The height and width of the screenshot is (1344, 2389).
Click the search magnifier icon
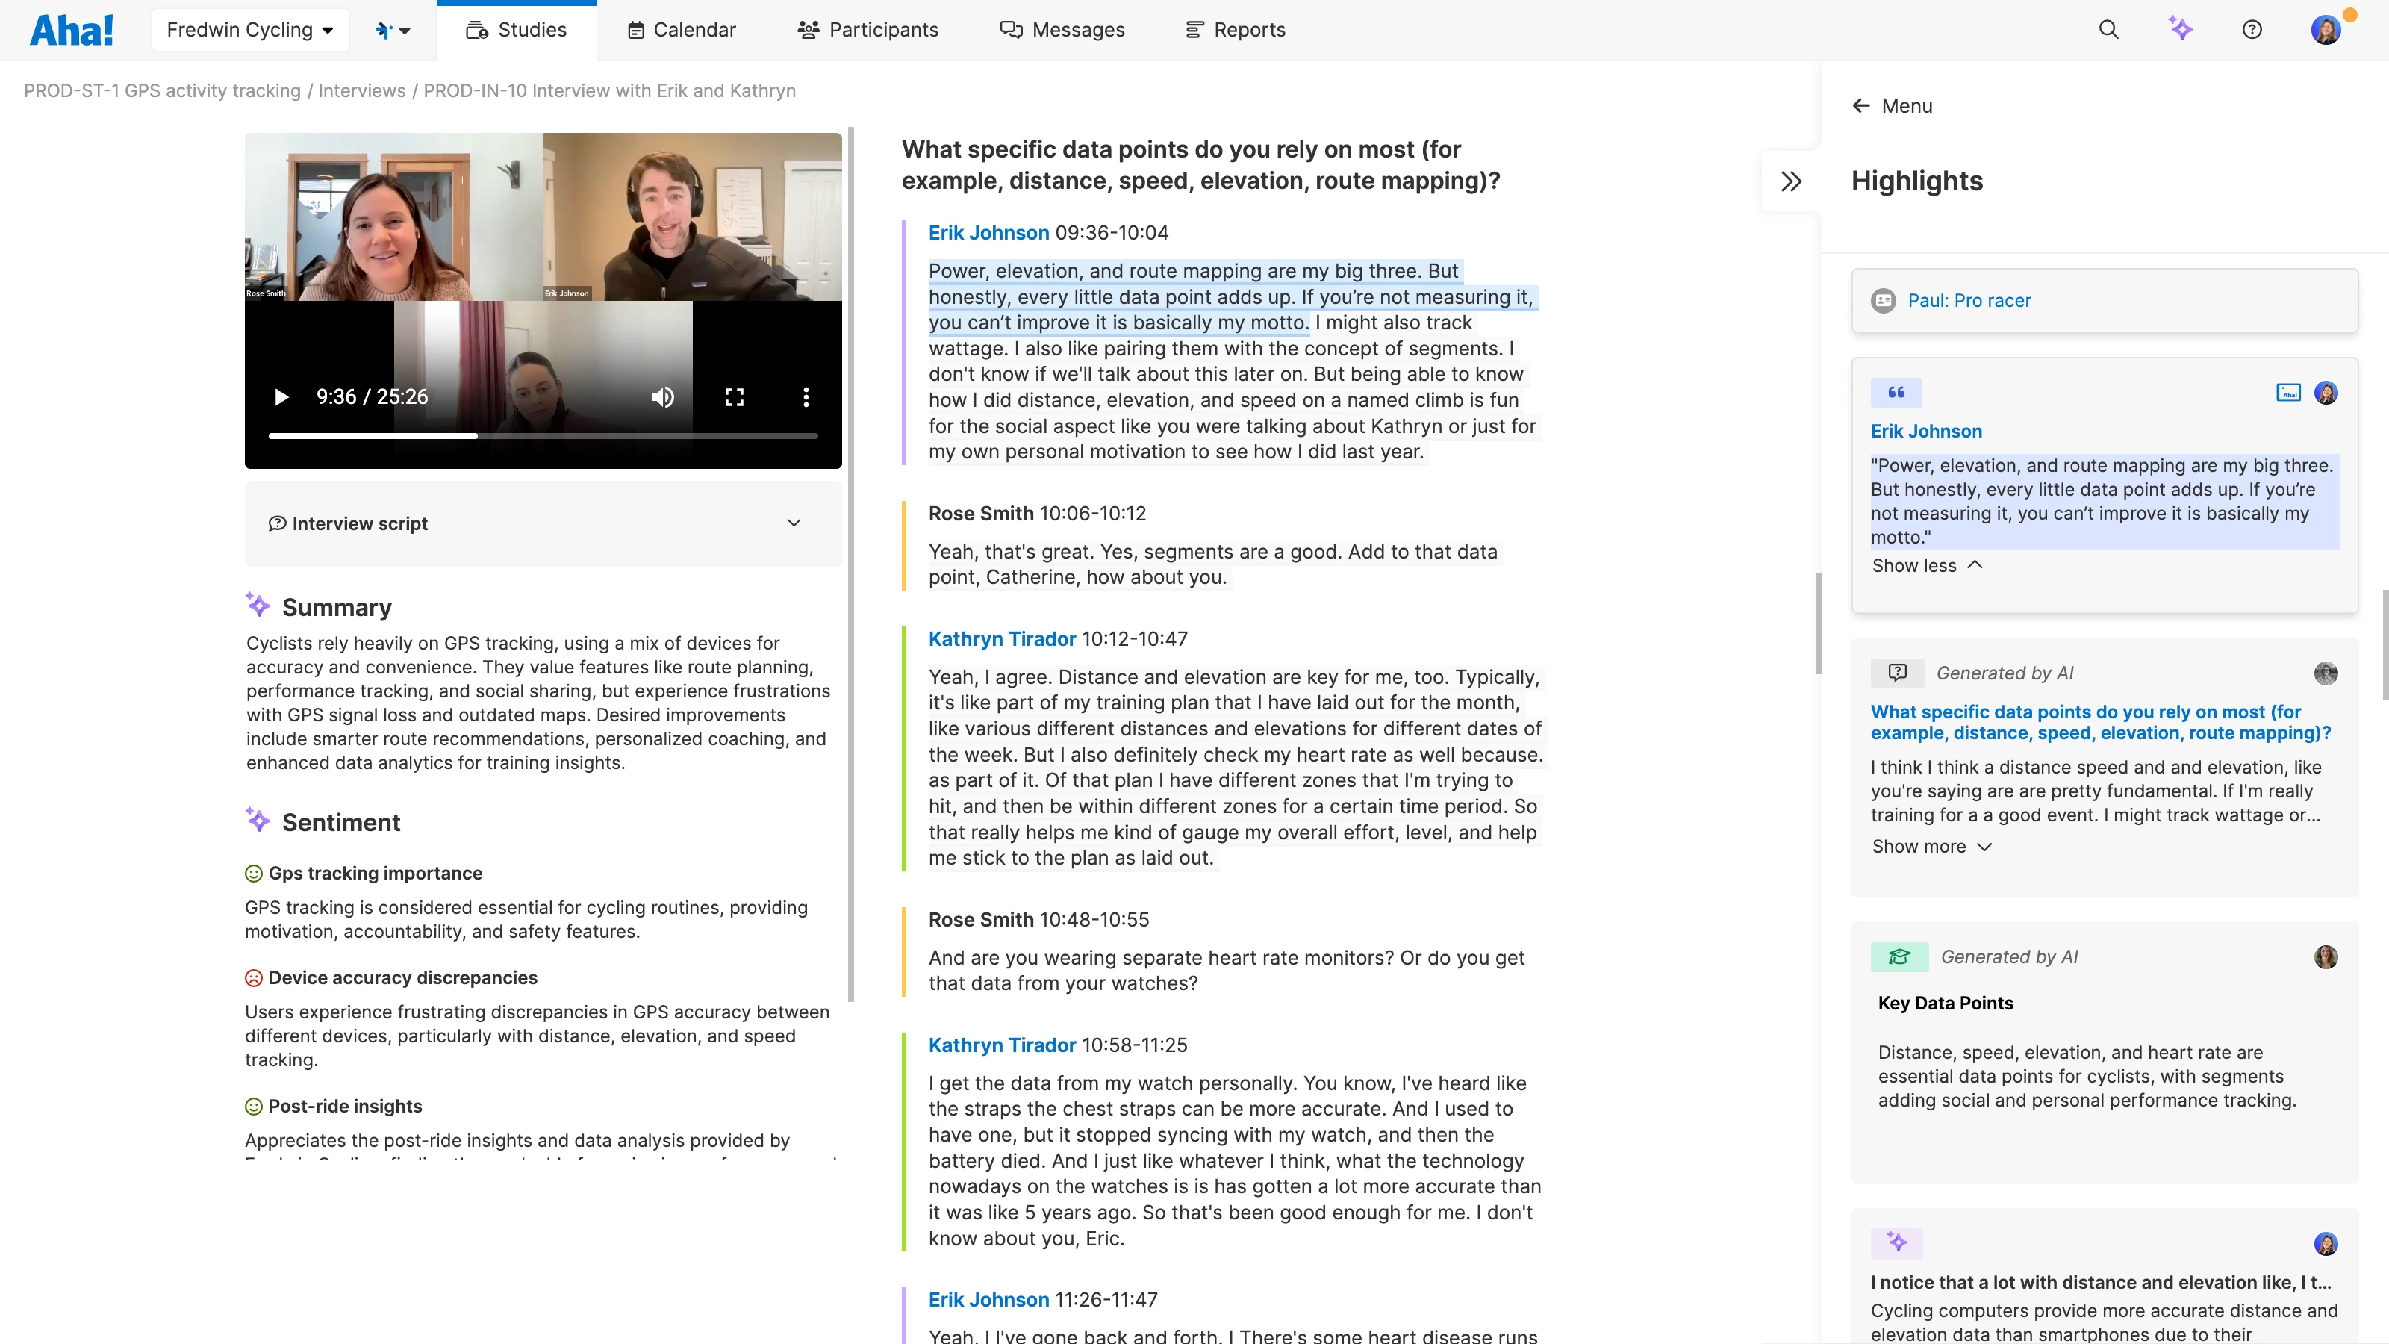tap(2108, 30)
